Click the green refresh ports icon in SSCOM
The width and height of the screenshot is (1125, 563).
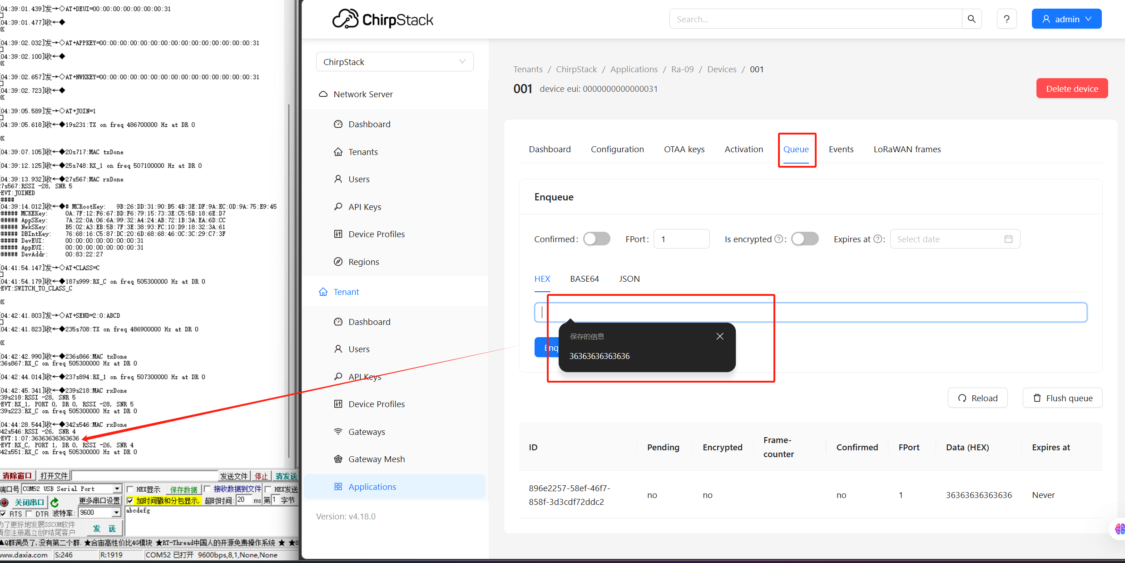(x=55, y=502)
